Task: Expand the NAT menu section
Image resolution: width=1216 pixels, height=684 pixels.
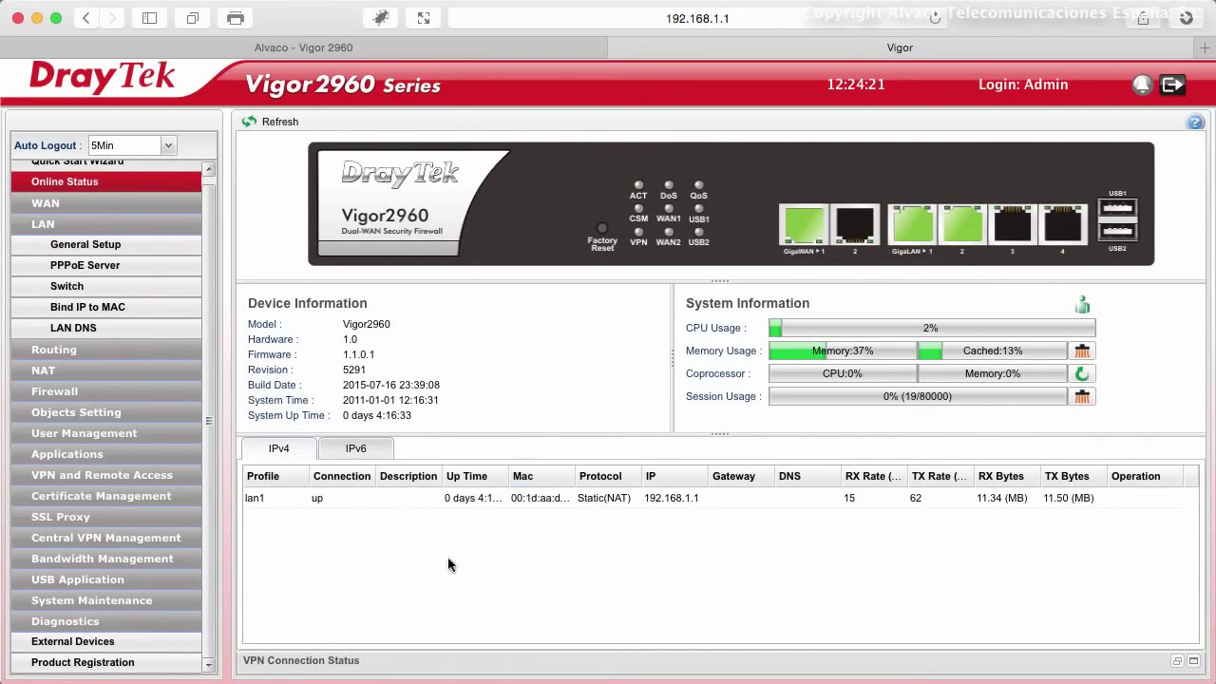Action: coord(106,370)
